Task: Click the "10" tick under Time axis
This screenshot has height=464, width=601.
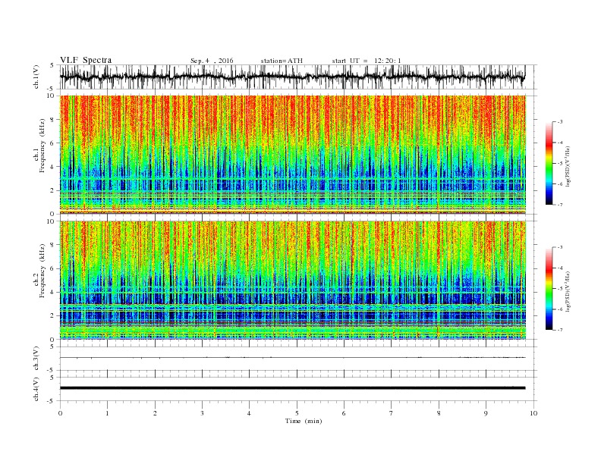Action: [533, 413]
